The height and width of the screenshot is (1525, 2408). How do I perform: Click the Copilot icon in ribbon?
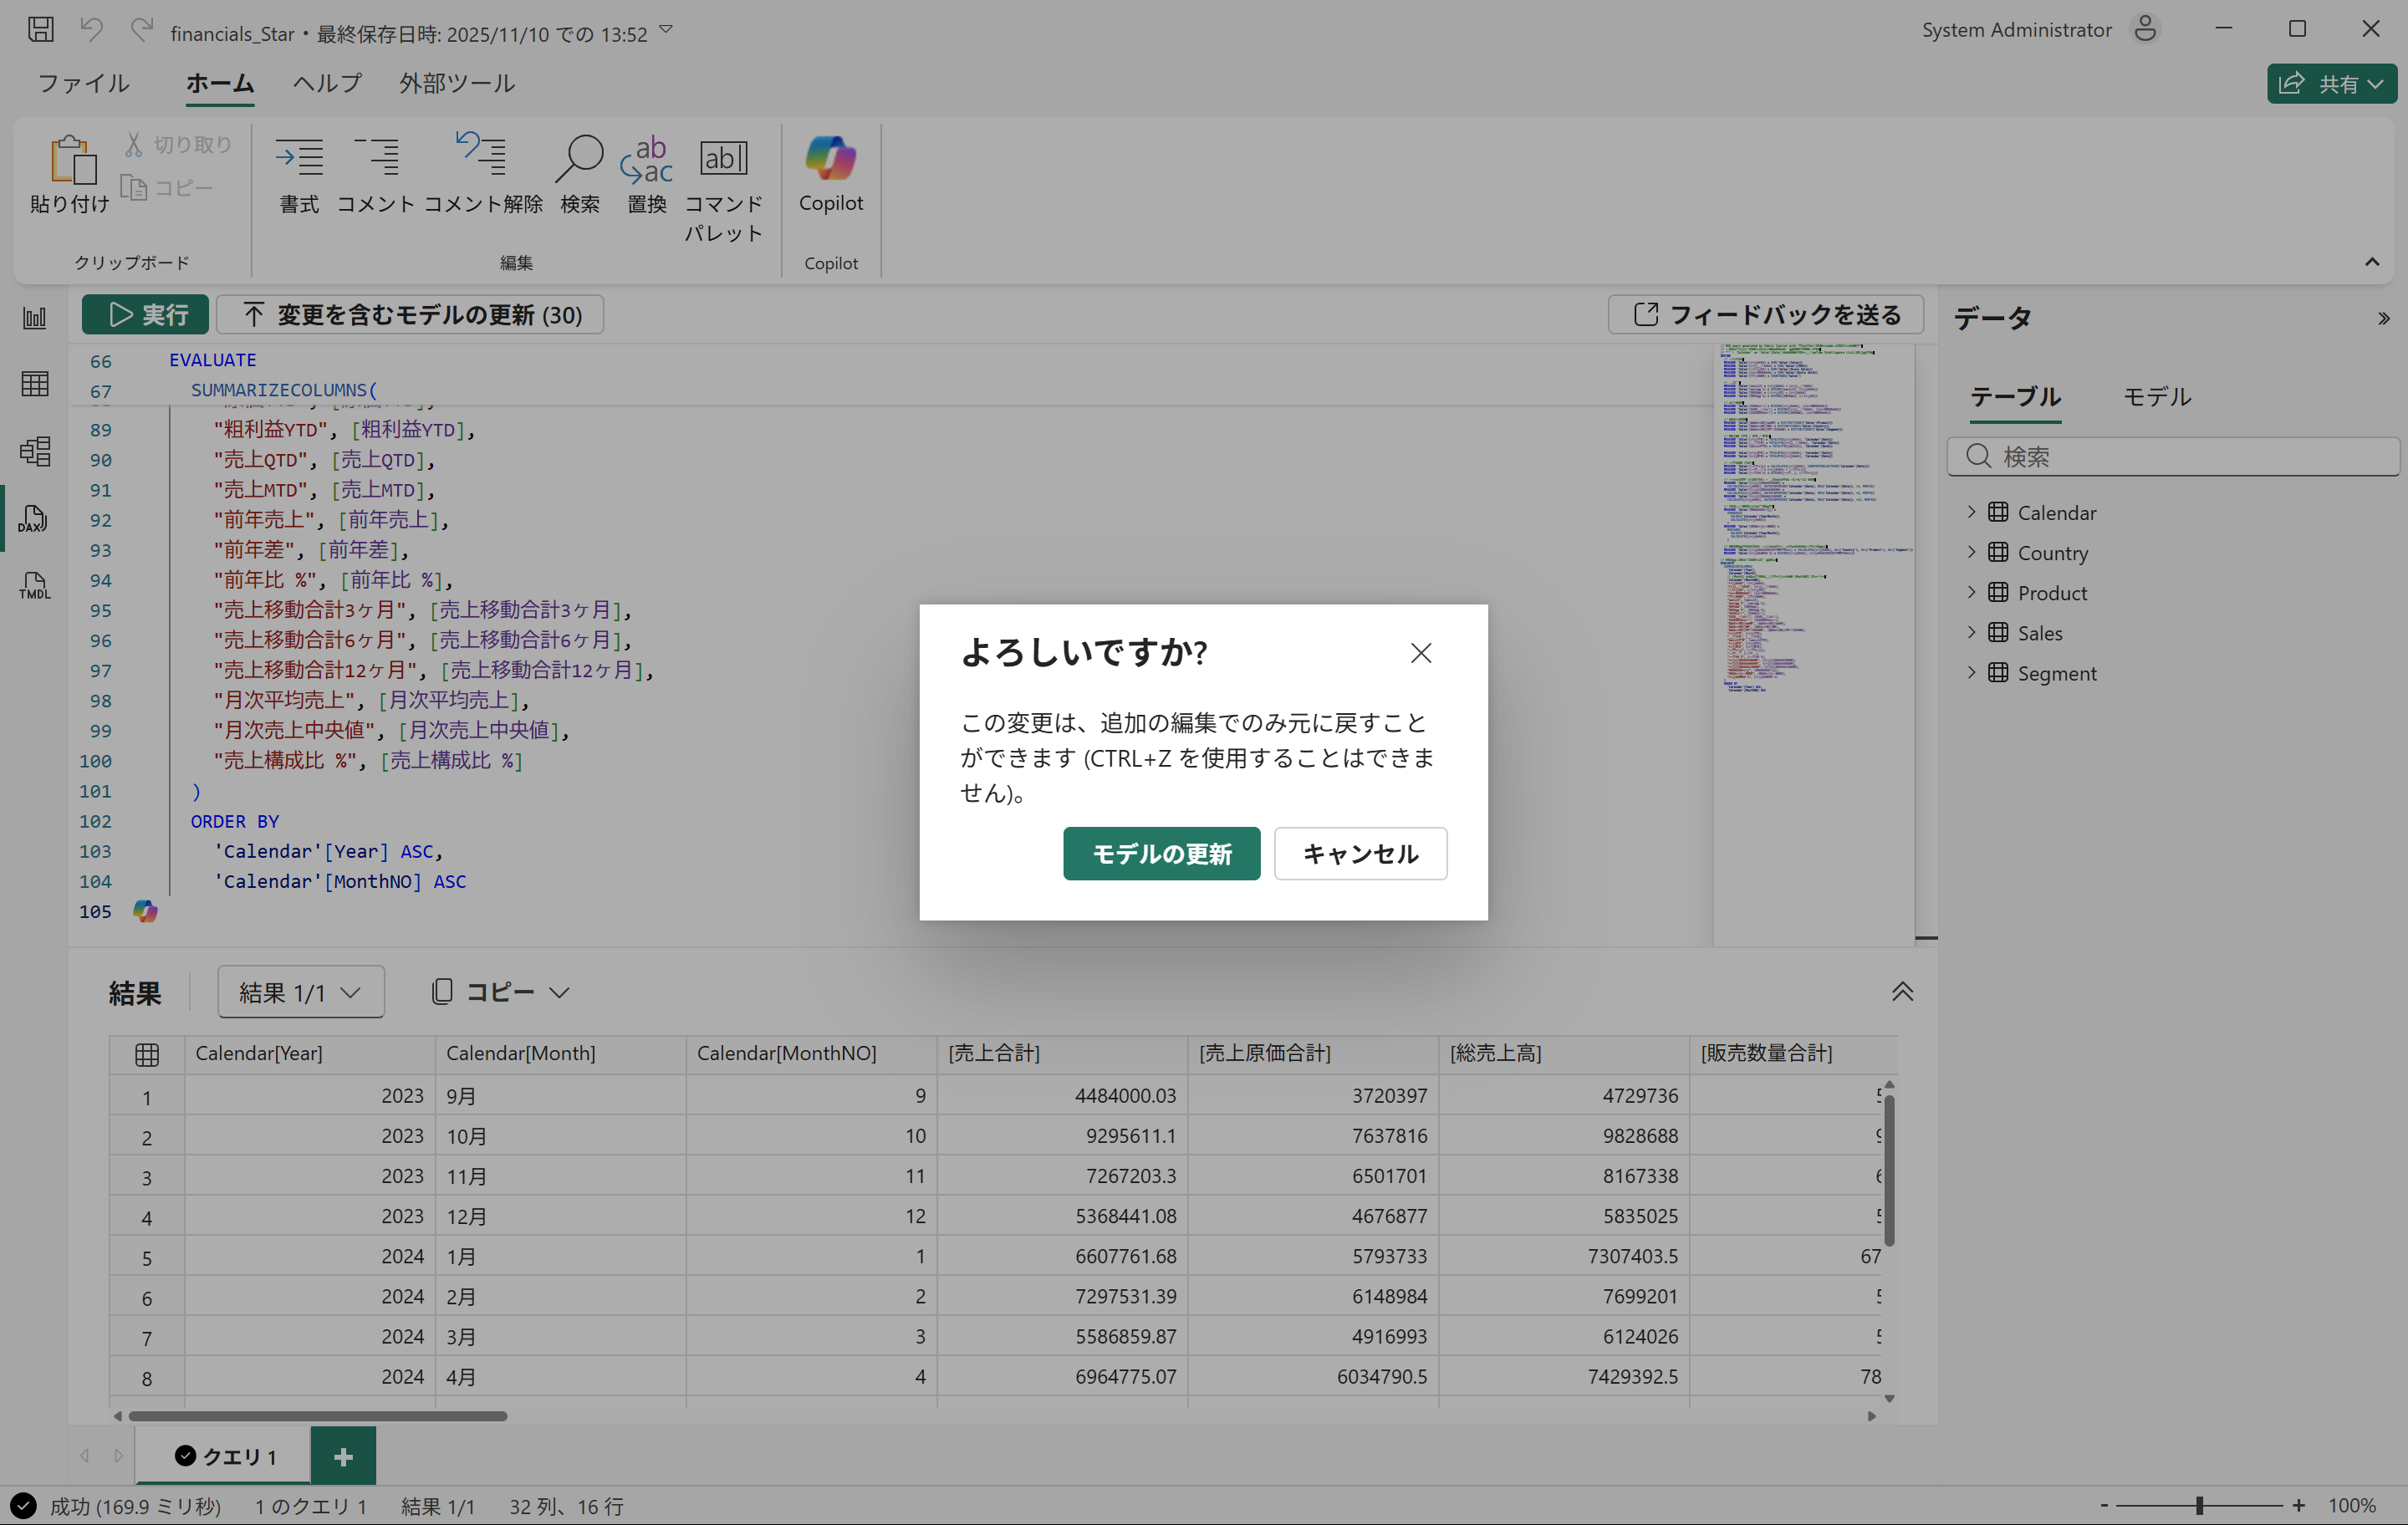[830, 160]
